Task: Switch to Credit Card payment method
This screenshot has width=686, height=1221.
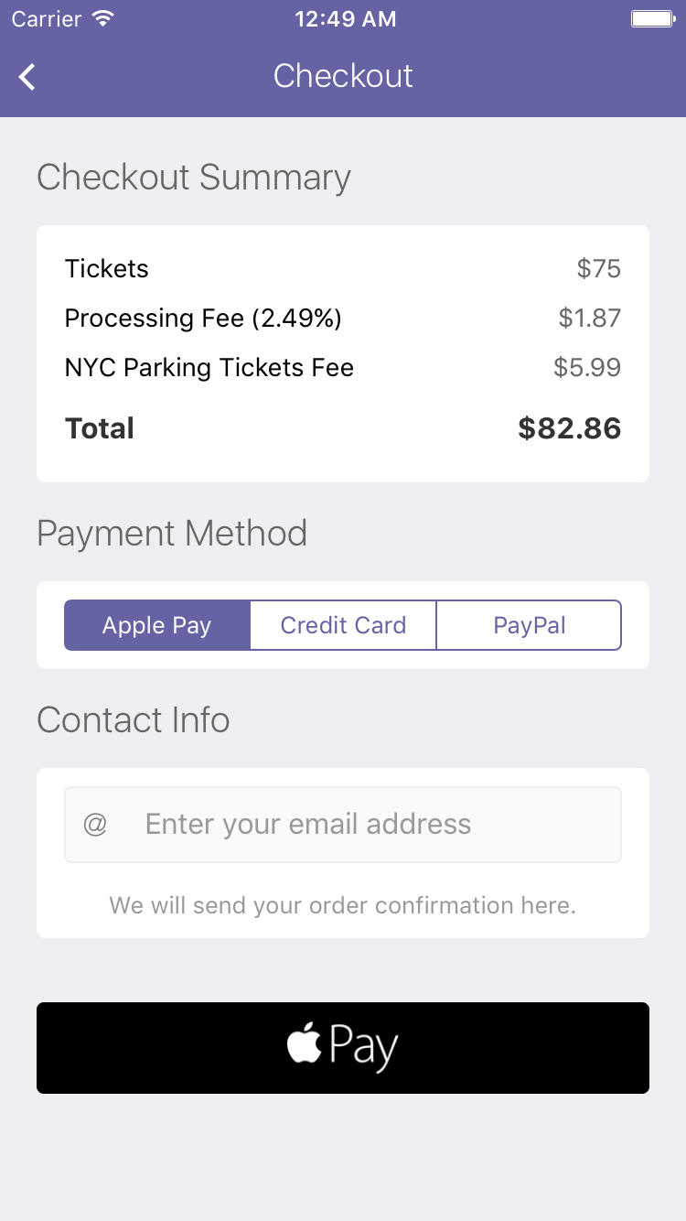Action: (x=343, y=625)
